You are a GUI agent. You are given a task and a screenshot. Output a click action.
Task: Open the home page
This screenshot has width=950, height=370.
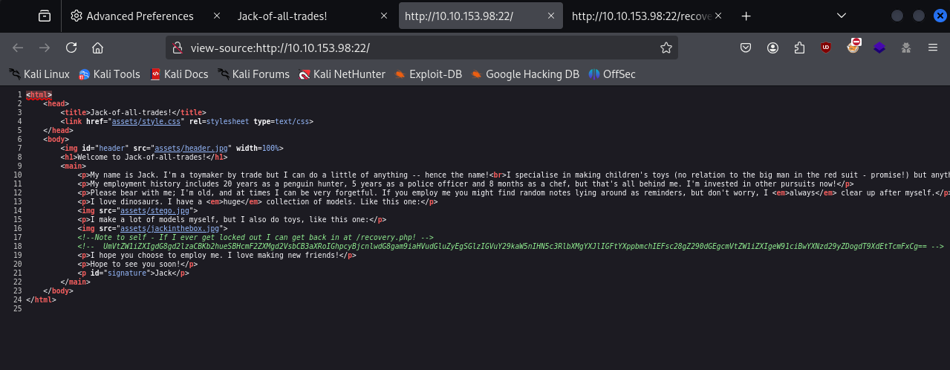point(97,48)
